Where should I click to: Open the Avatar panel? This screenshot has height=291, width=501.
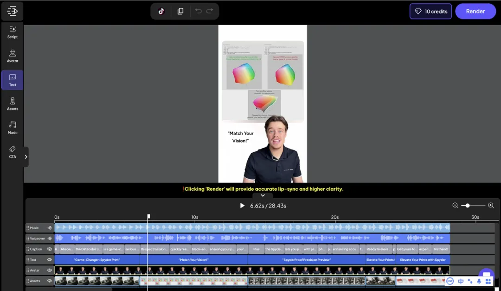tap(13, 56)
